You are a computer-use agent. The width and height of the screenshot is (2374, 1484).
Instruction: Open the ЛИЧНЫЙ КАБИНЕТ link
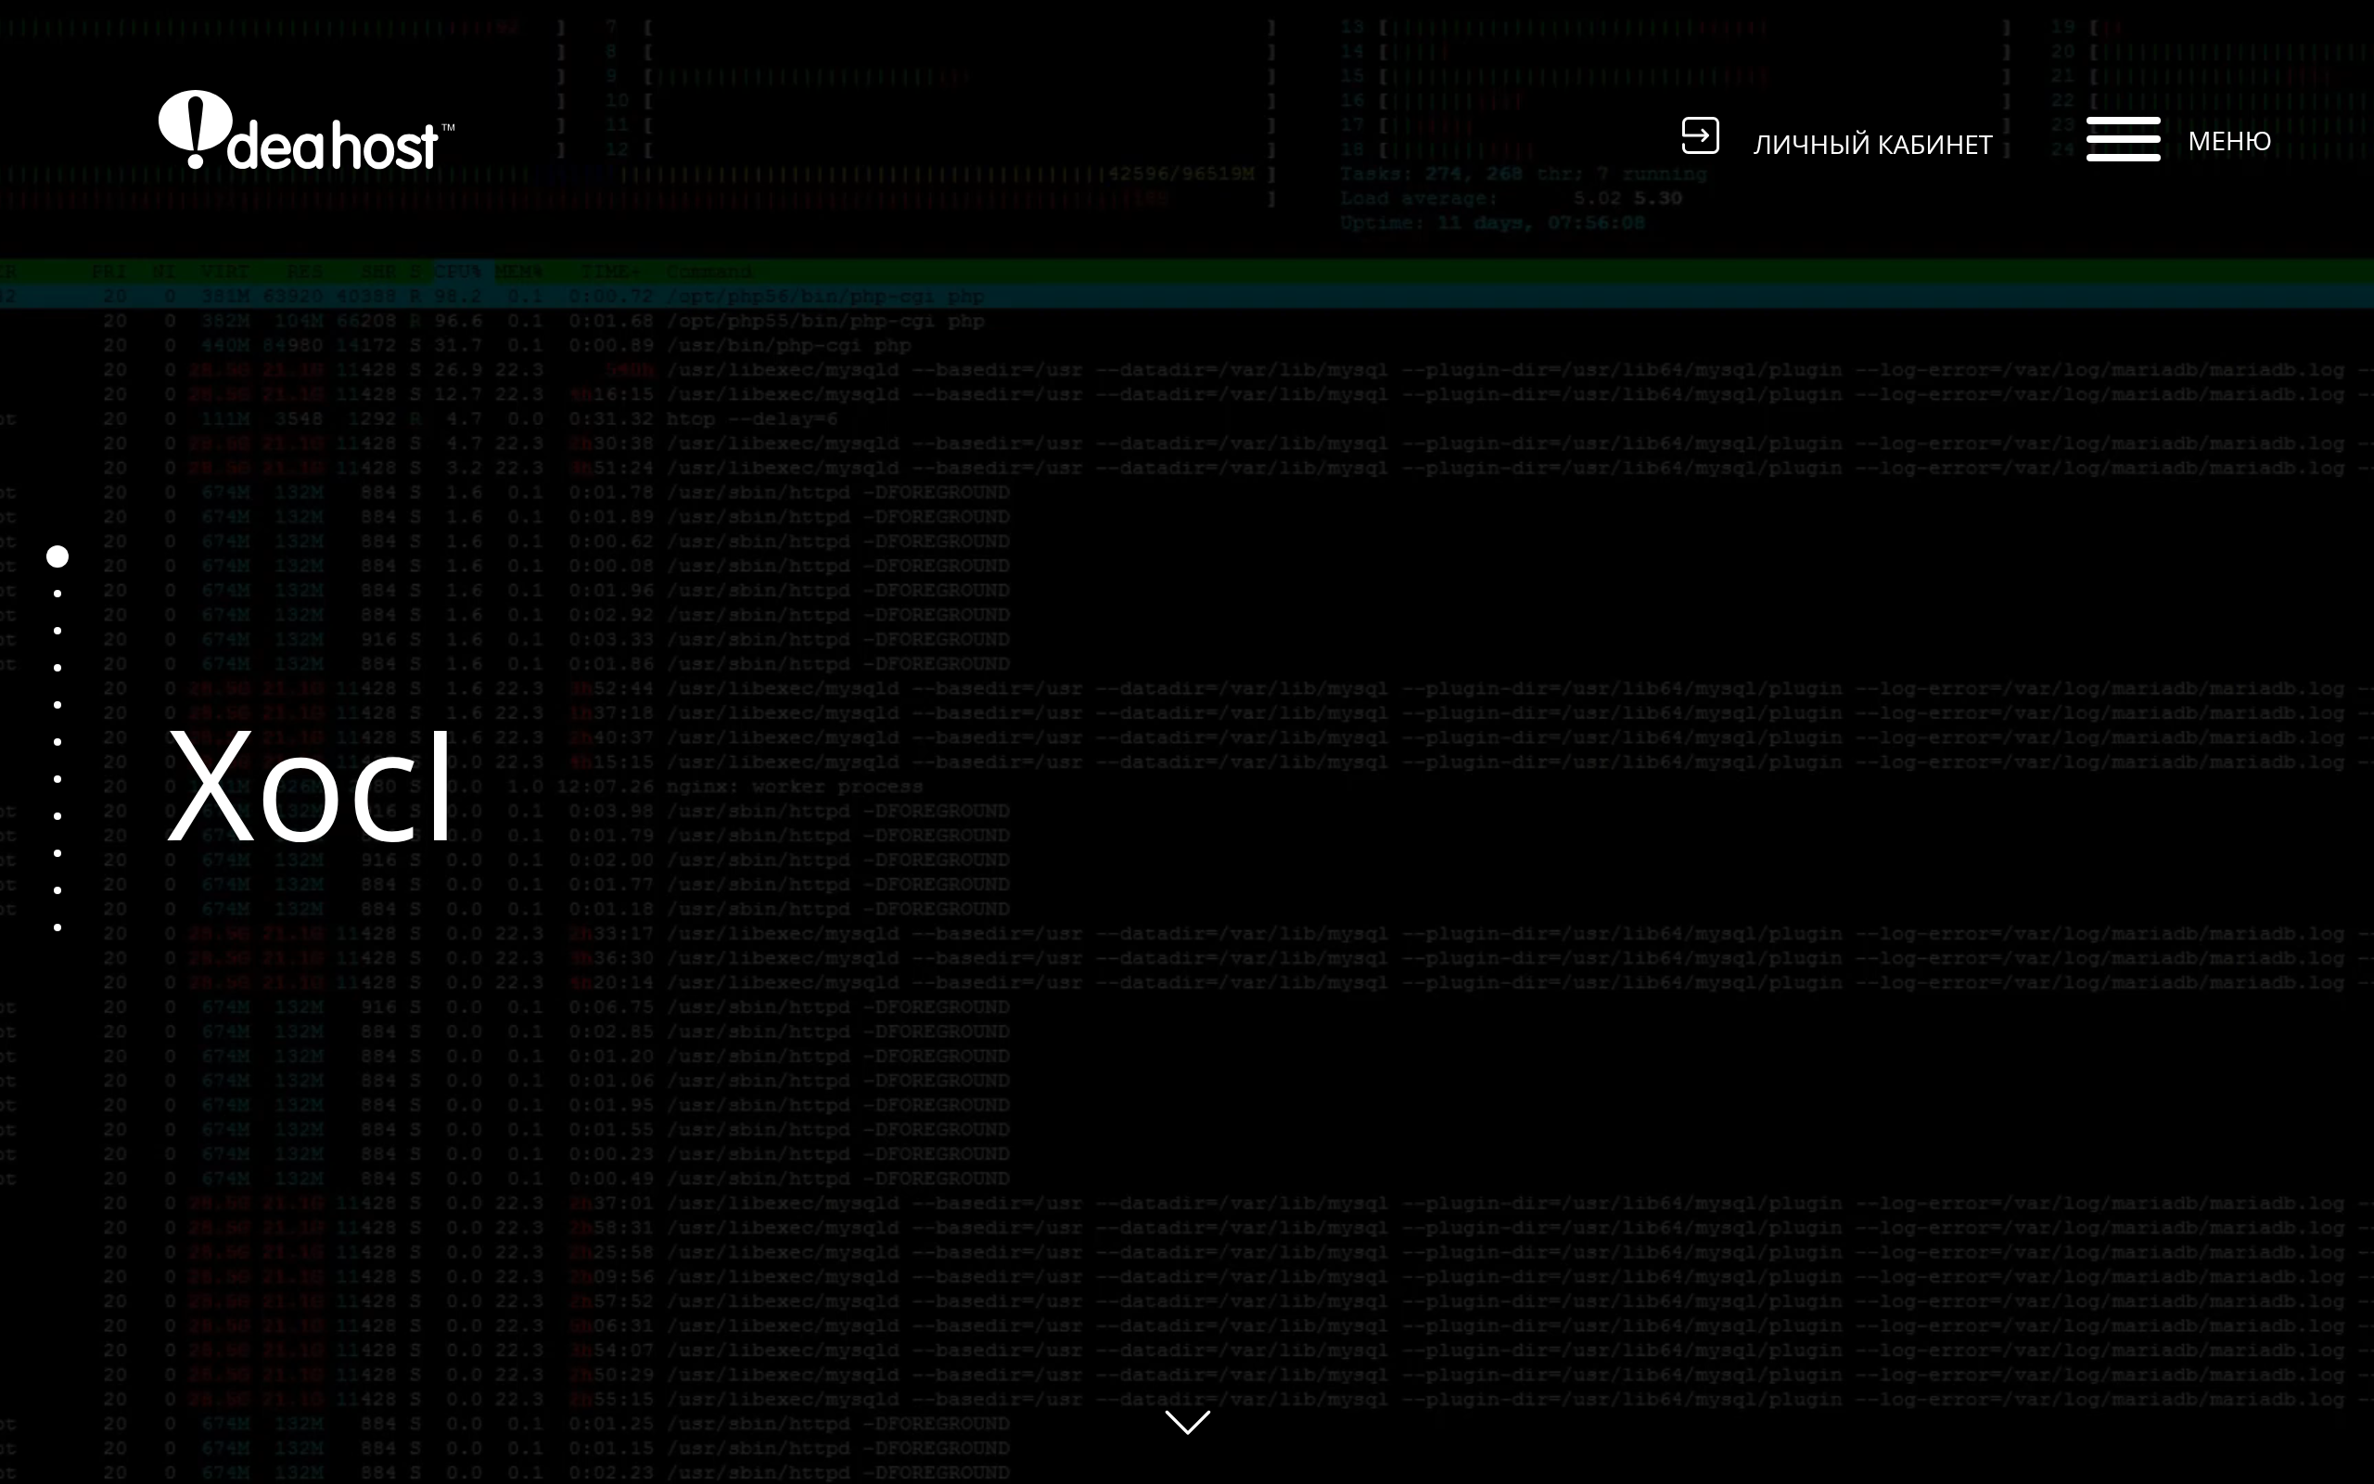click(x=1871, y=145)
